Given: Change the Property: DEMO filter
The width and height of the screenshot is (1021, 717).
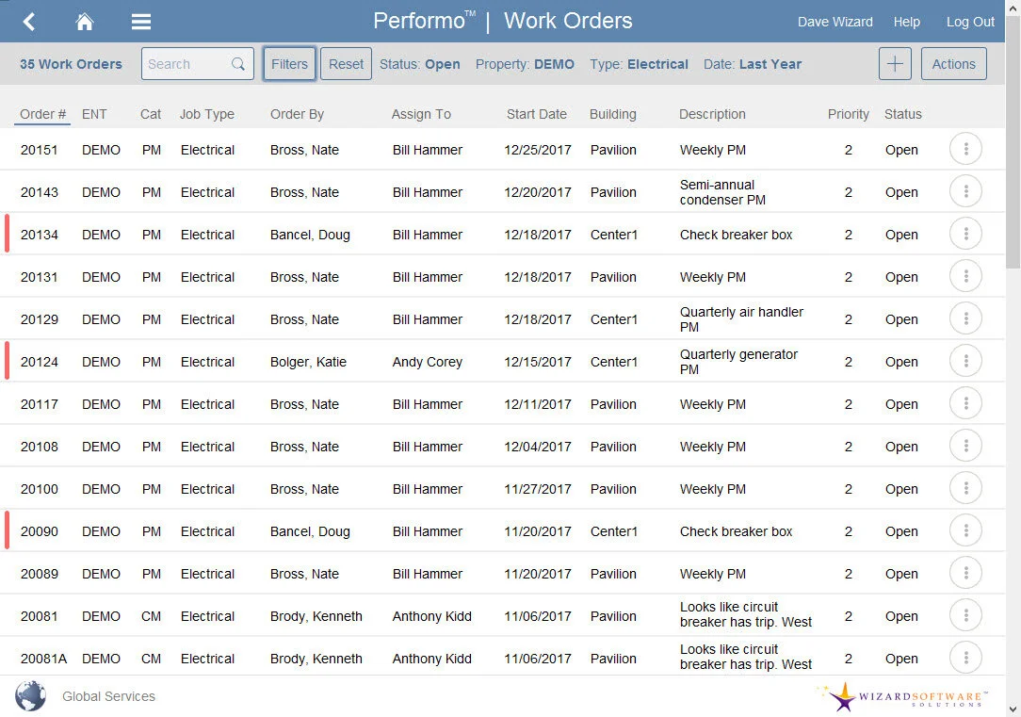Looking at the screenshot, I should [524, 64].
